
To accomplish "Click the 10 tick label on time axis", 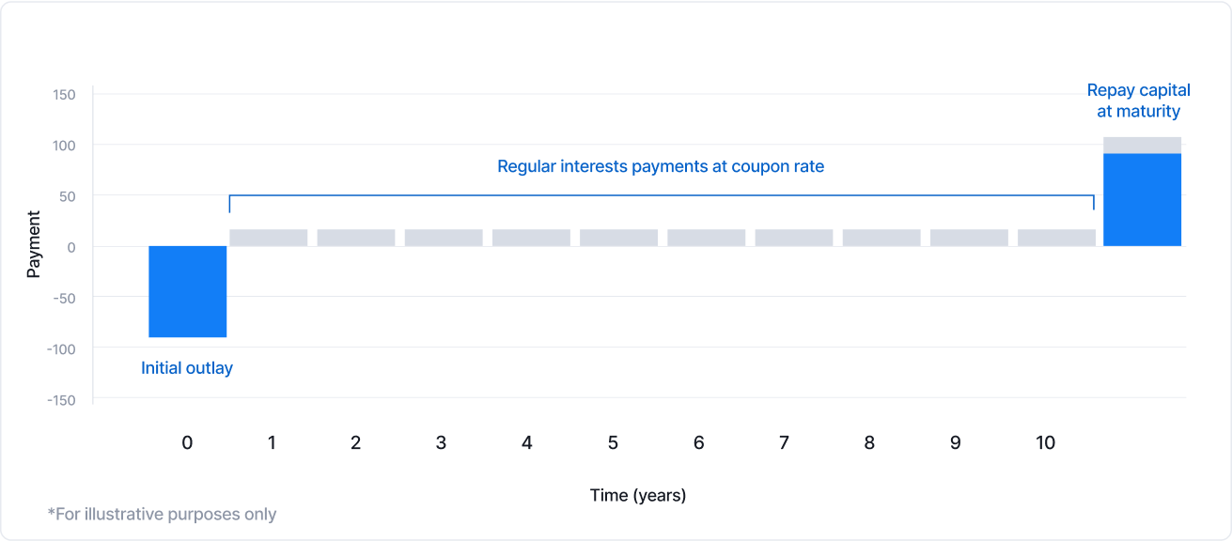I will (x=1045, y=442).
